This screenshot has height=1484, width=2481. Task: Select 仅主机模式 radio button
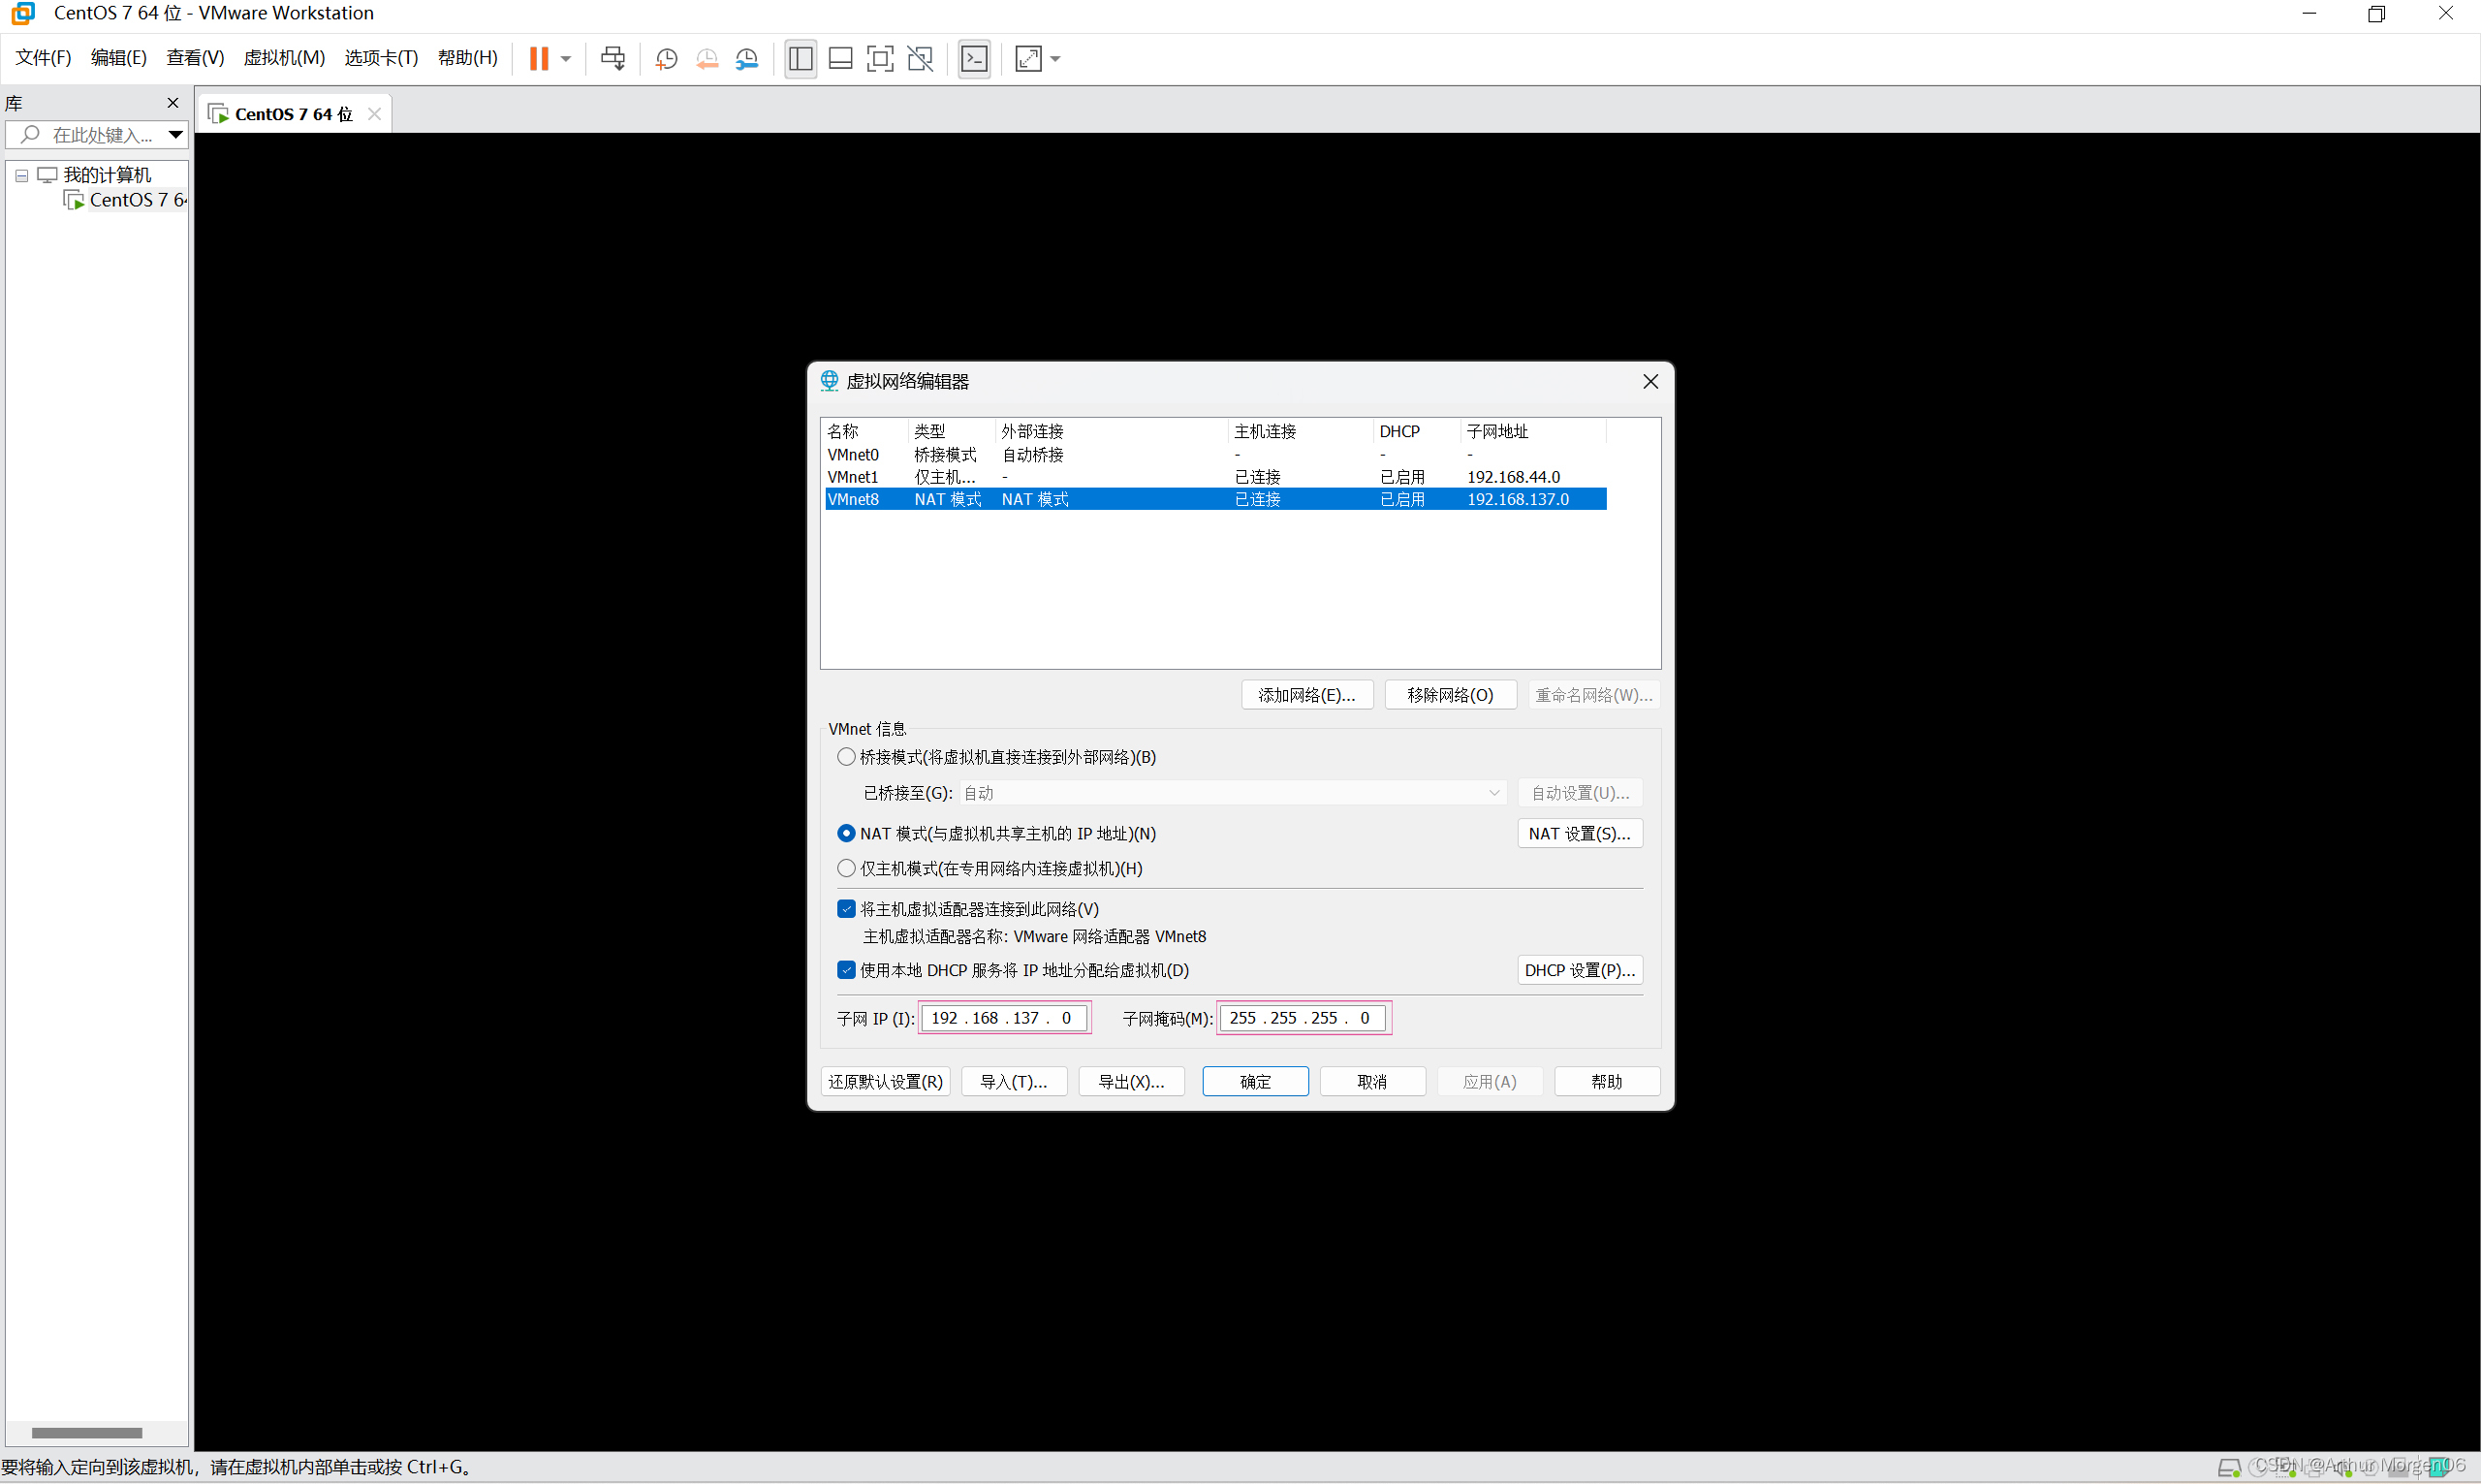847,868
